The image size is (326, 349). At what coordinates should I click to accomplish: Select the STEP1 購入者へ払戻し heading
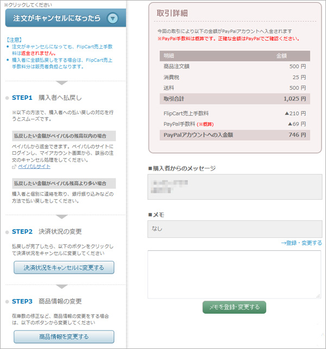click(47, 98)
